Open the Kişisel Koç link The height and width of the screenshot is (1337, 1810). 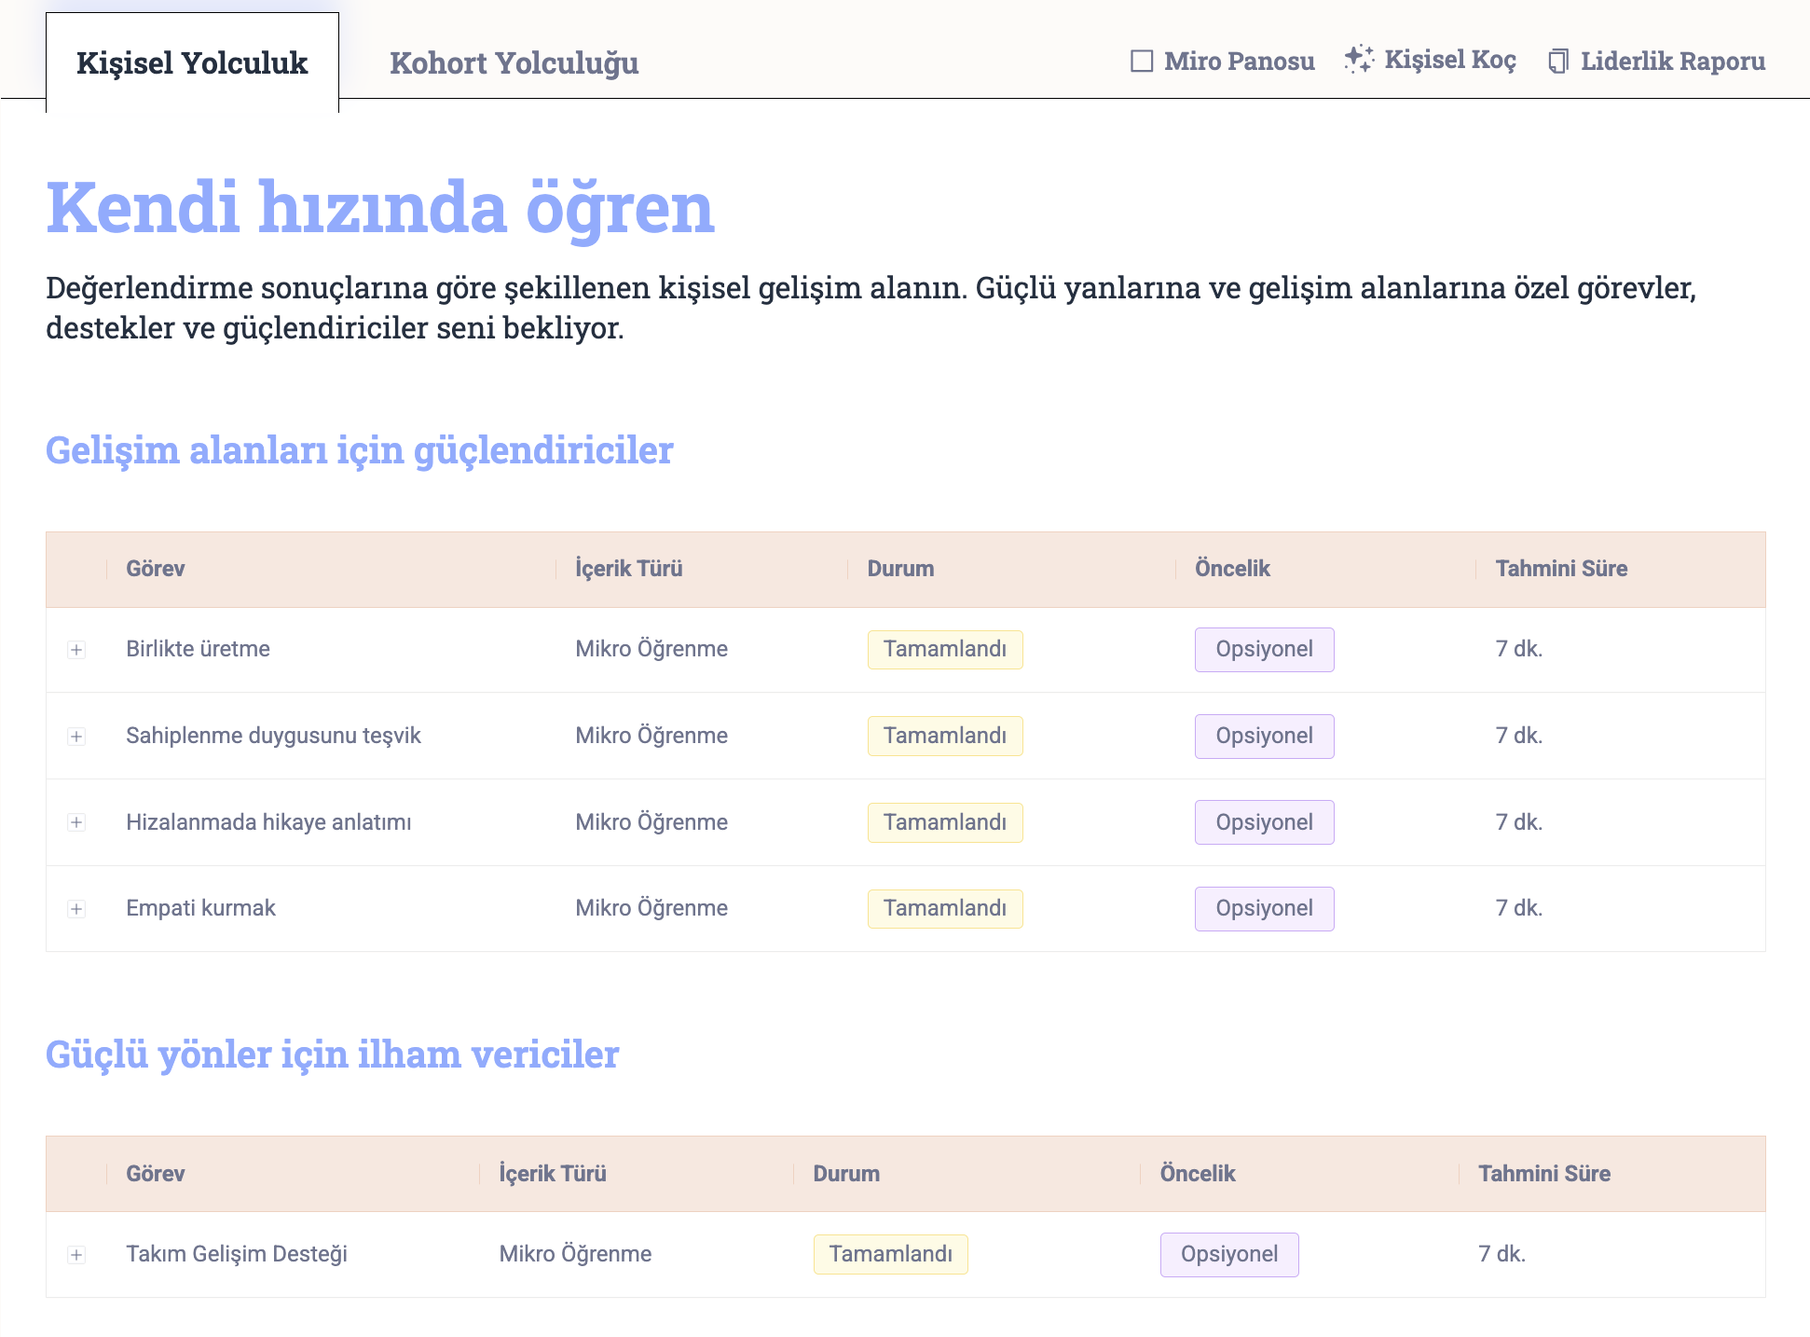click(x=1449, y=60)
